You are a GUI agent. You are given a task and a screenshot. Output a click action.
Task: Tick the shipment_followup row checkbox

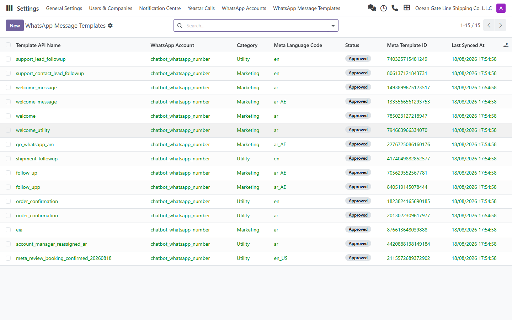(x=8, y=159)
